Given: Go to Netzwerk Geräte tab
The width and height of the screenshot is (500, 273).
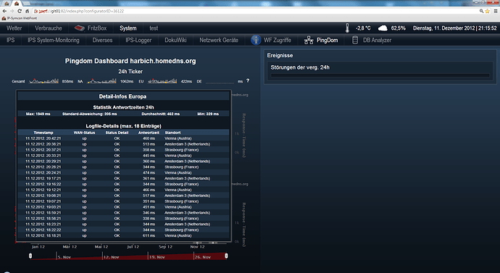Looking at the screenshot, I should (x=219, y=40).
